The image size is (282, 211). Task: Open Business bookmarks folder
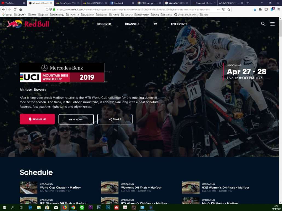(x=166, y=15)
